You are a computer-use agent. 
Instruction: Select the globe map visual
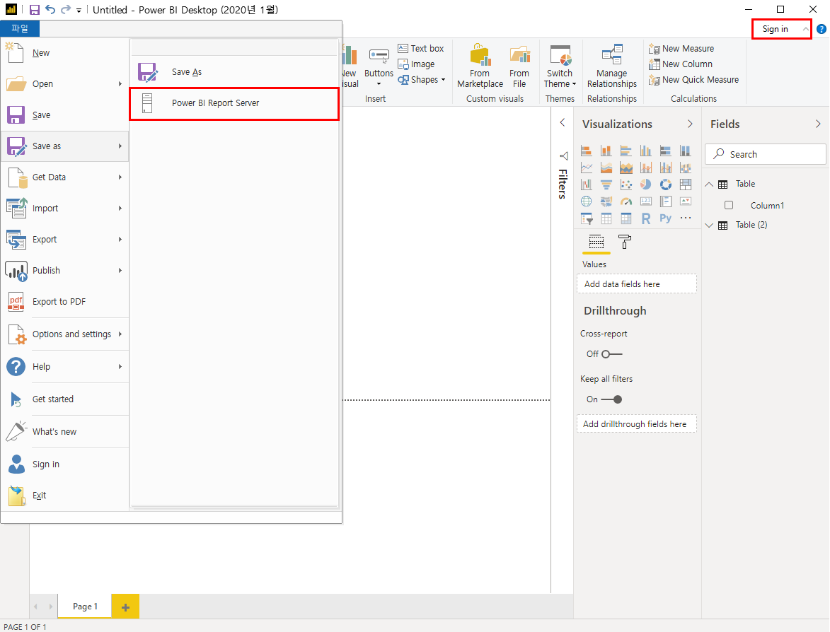click(587, 201)
